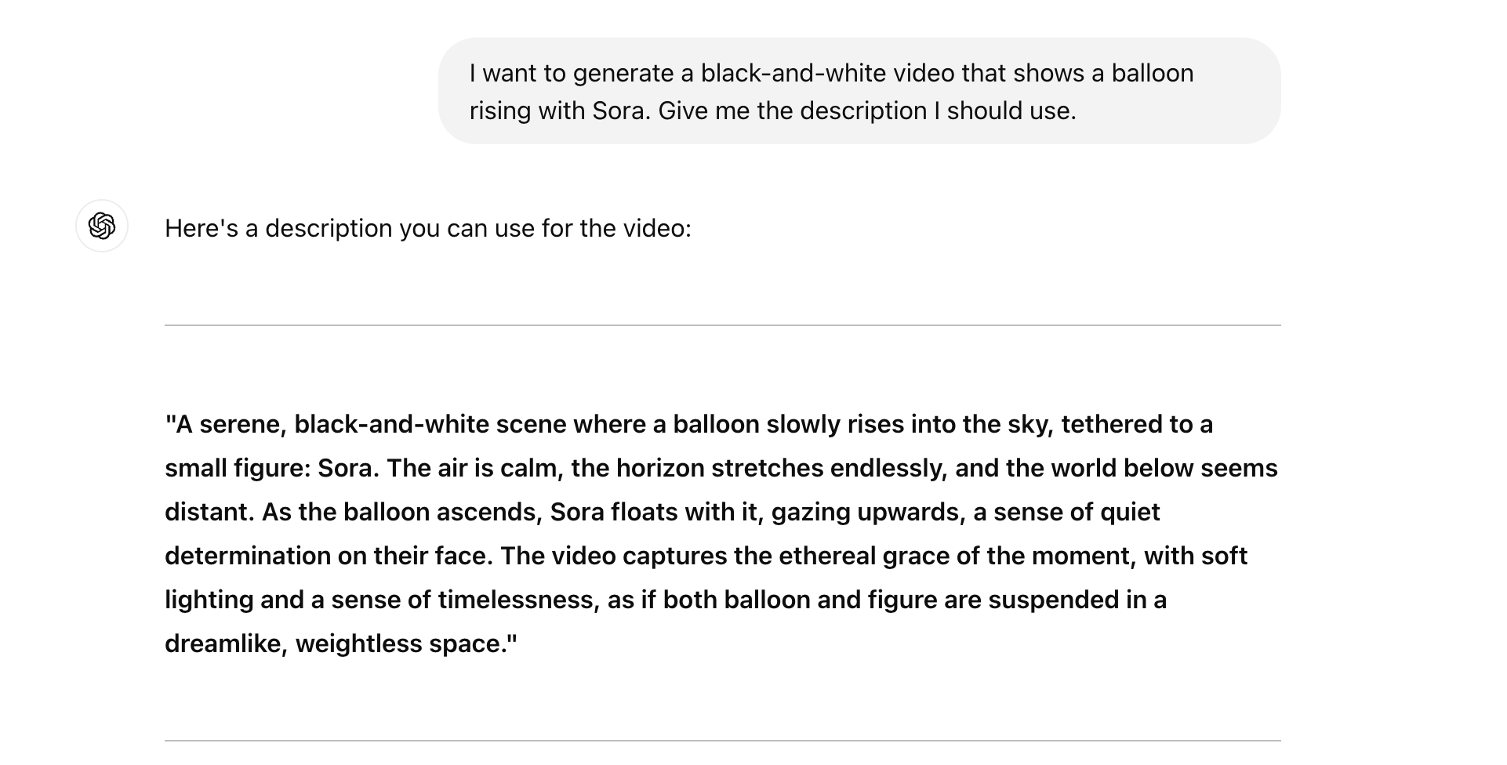Viewport: 1507px width, 765px height.
Task: Click the word "rising" in the user message
Action: point(500,111)
